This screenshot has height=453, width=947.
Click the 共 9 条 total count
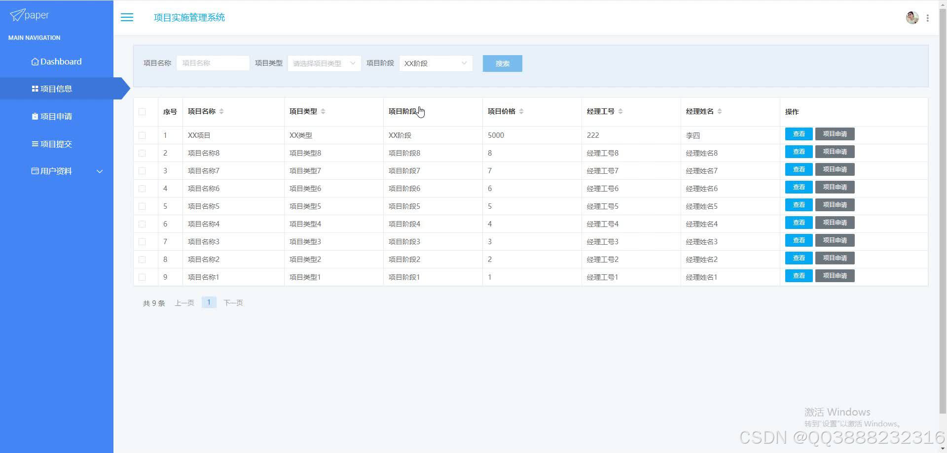pyautogui.click(x=154, y=303)
